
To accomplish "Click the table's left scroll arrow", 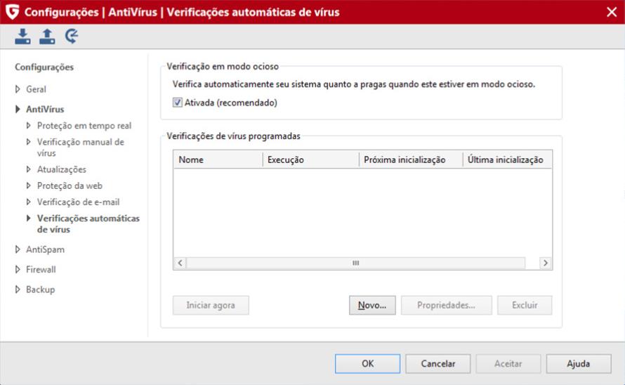I will (x=180, y=263).
